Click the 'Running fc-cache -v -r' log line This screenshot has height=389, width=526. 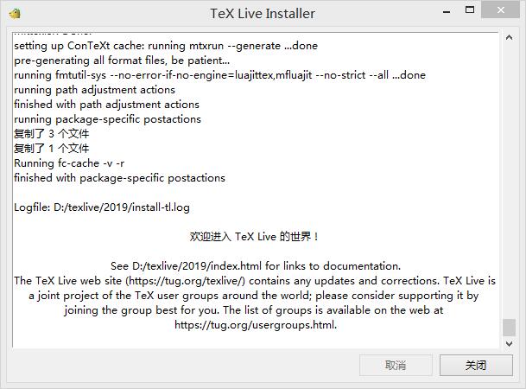click(69, 163)
